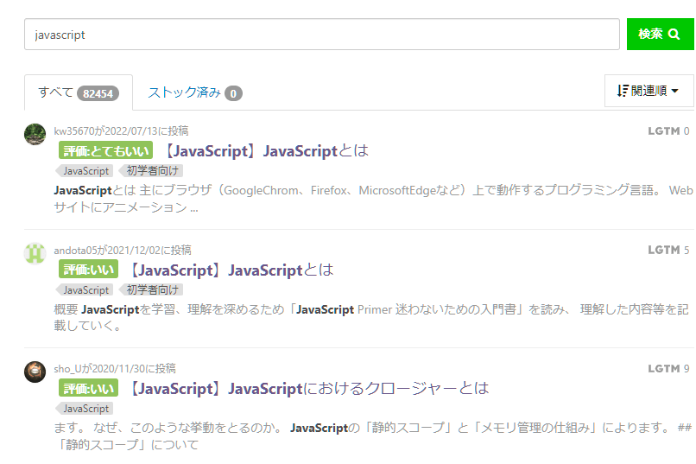696x464 pixels.
Task: Click 初学者向け tag on andota05's post
Action: coord(151,290)
